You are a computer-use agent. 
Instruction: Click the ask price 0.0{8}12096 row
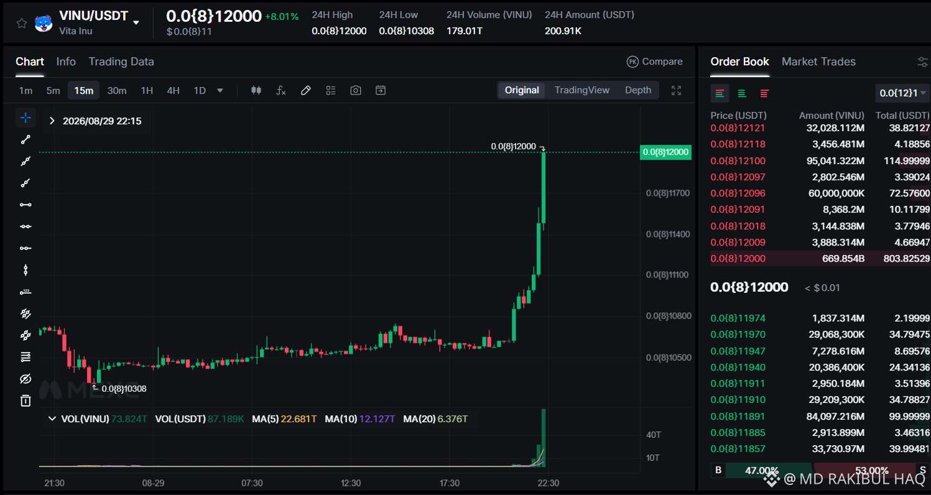(x=820, y=193)
